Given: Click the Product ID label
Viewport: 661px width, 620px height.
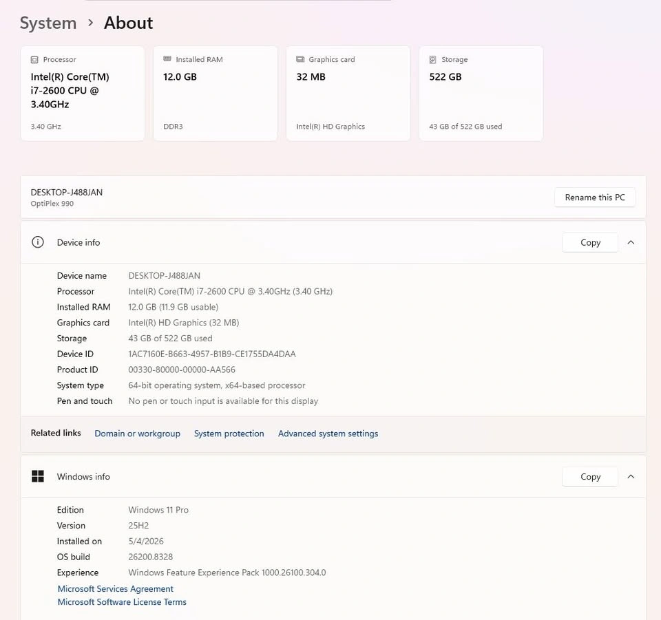Looking at the screenshot, I should coord(78,370).
